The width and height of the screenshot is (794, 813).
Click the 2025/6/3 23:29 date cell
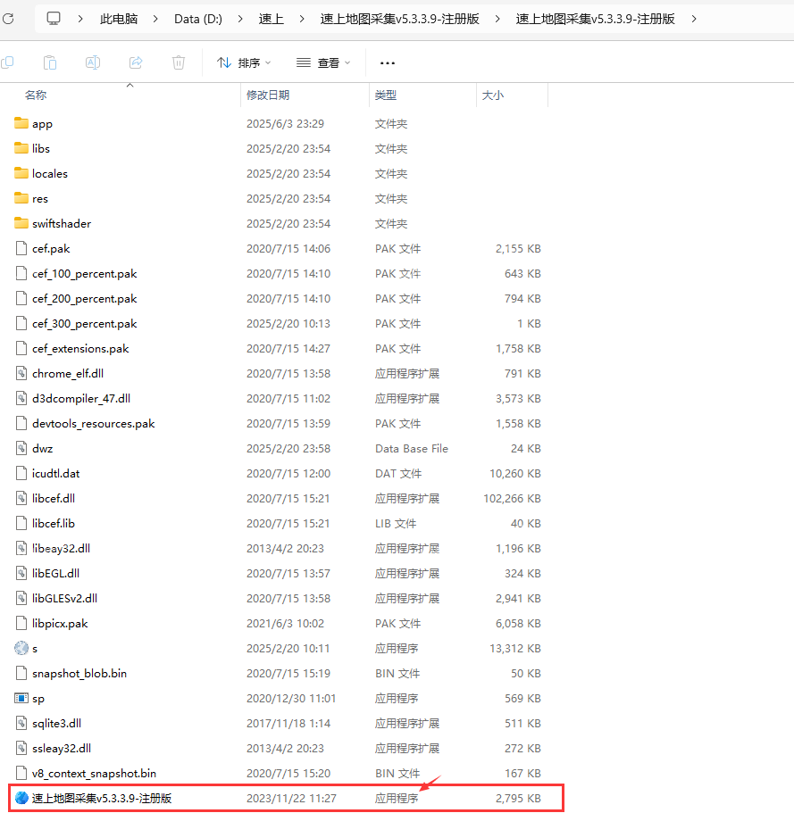tap(285, 123)
